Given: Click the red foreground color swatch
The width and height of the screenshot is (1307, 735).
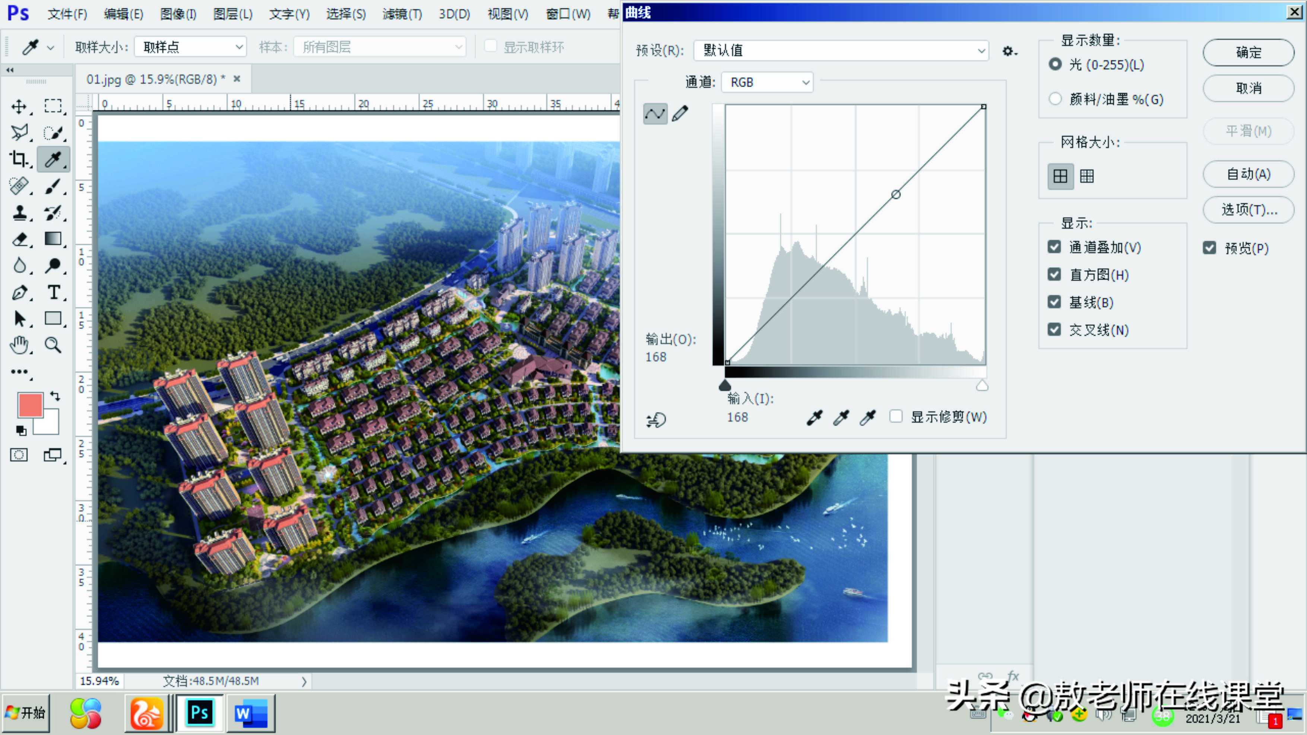Looking at the screenshot, I should click(x=30, y=404).
